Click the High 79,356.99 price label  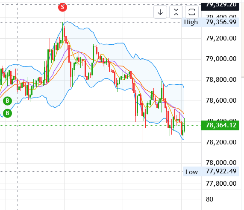click(x=220, y=22)
